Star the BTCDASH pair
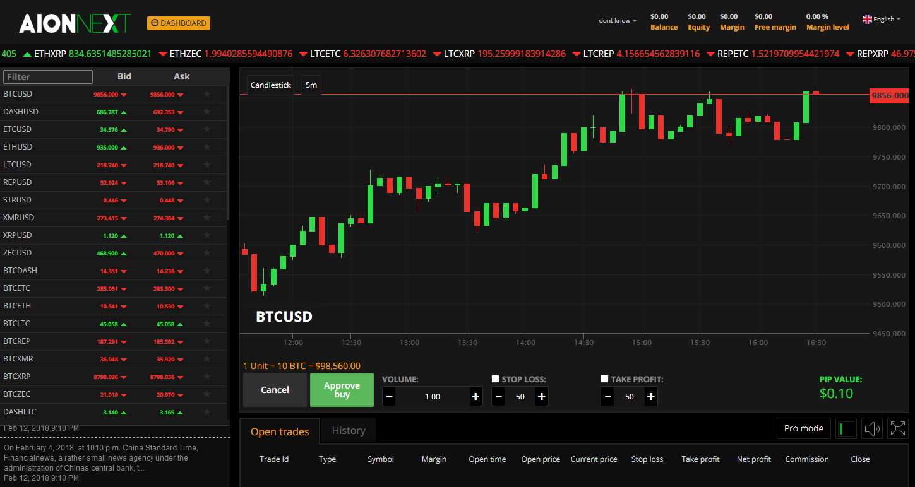Screen dimensions: 915x487 point(206,271)
